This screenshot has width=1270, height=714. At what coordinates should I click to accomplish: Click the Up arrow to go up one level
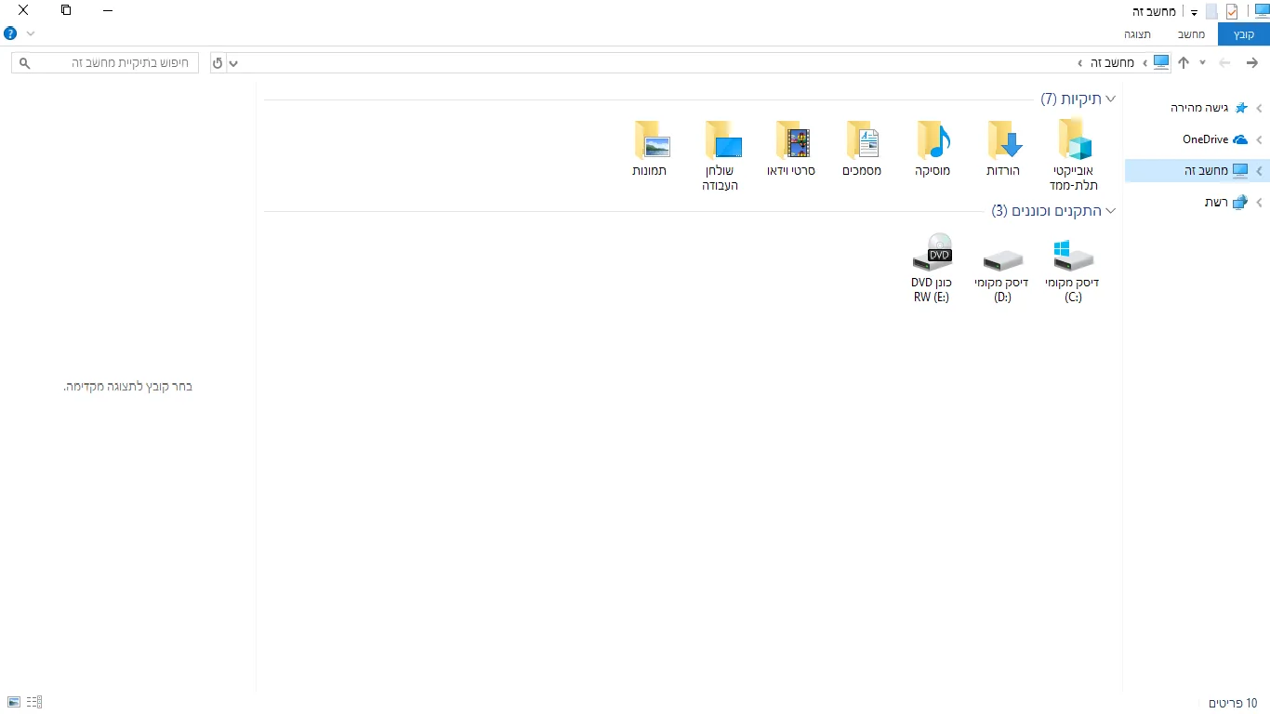(x=1184, y=62)
